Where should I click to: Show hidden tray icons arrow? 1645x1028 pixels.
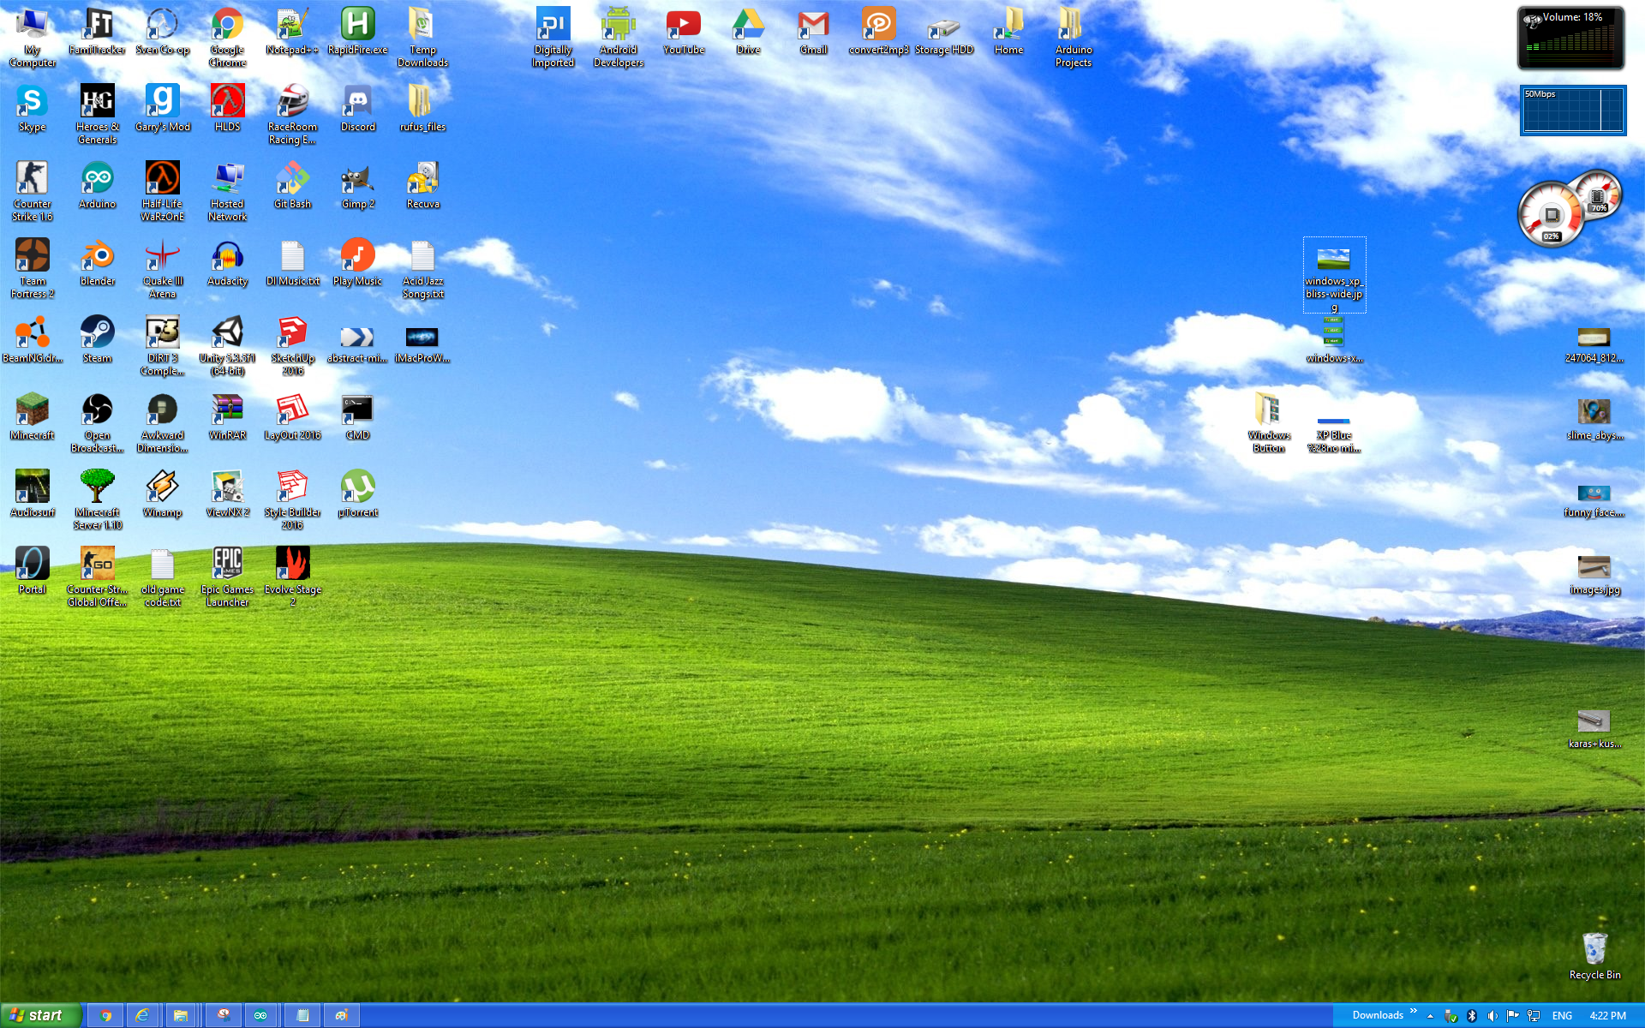pos(1430,1016)
